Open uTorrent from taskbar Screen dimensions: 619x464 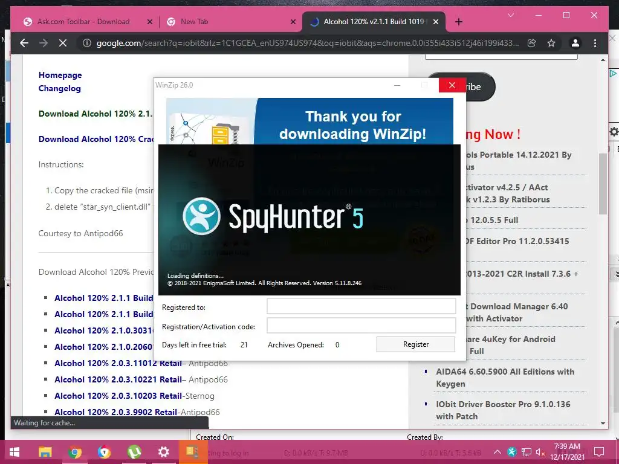coord(135,452)
